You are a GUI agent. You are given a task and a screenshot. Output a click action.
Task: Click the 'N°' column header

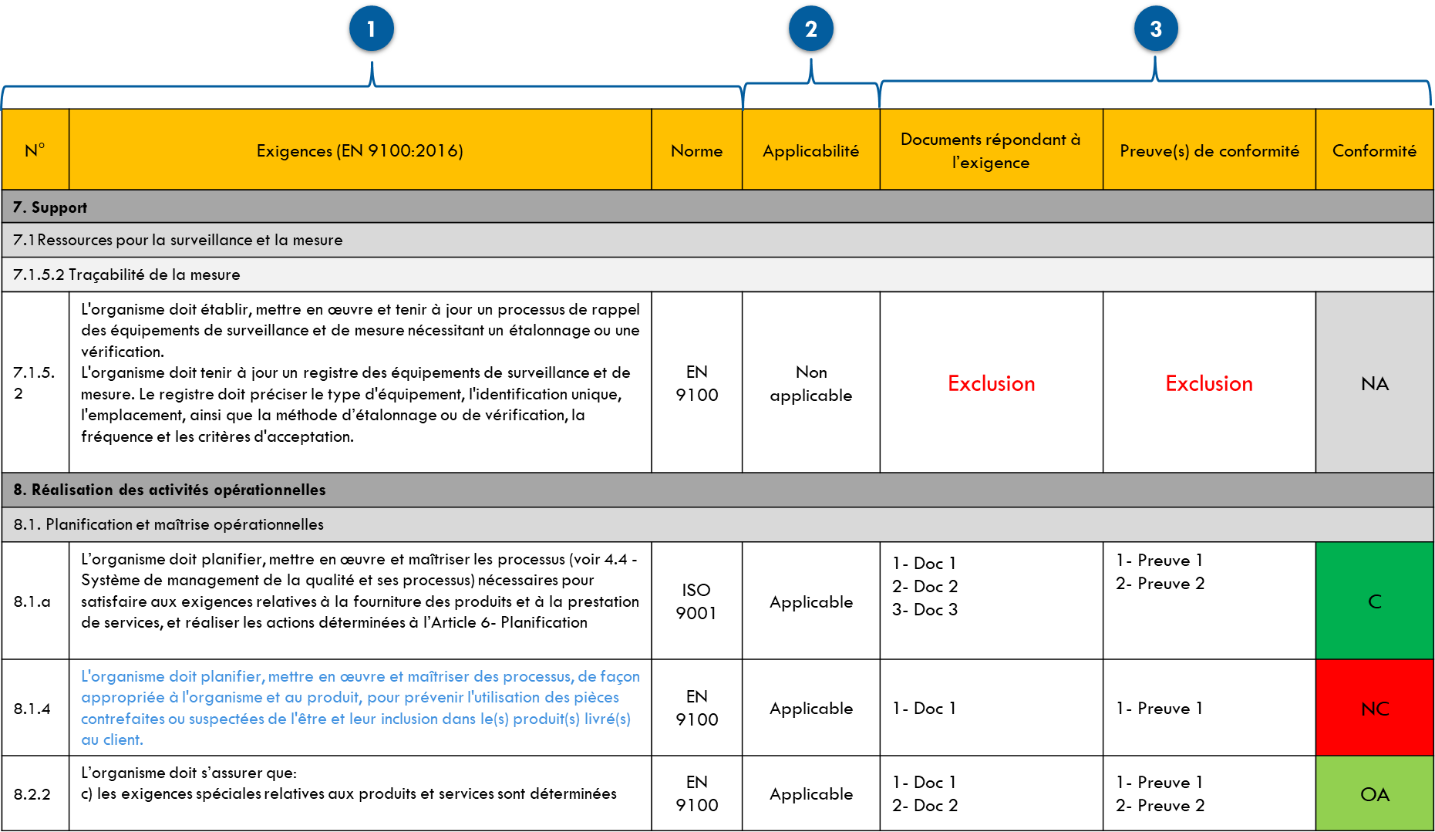35,150
